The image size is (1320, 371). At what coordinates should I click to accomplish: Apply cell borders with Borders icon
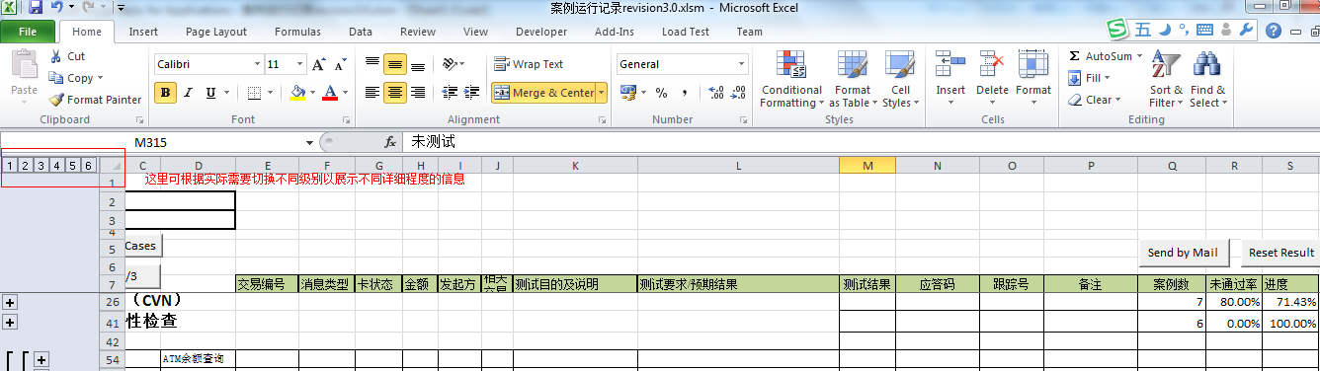click(255, 93)
